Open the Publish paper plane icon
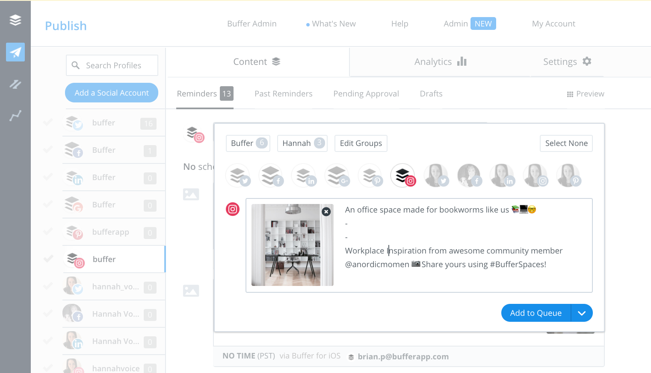This screenshot has height=373, width=651. pyautogui.click(x=15, y=52)
